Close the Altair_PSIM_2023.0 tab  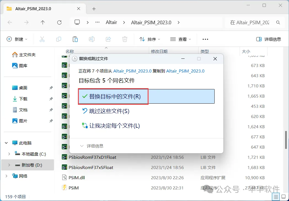[79, 9]
